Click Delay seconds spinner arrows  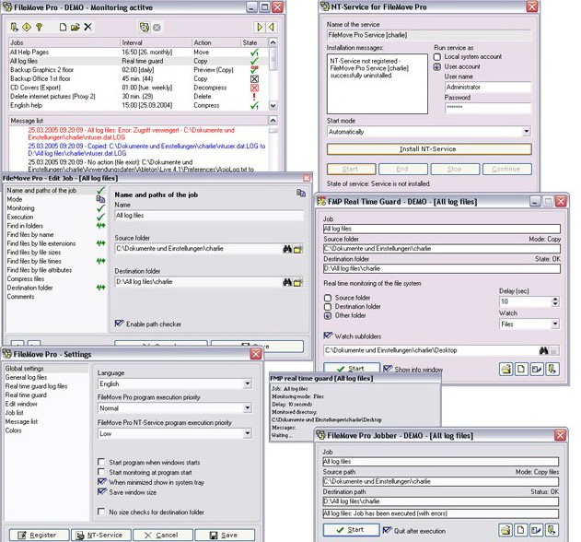pyautogui.click(x=554, y=301)
